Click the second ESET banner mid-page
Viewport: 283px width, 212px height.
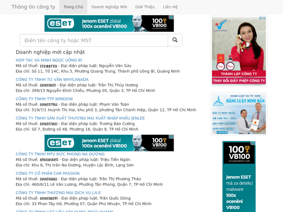[109, 143]
